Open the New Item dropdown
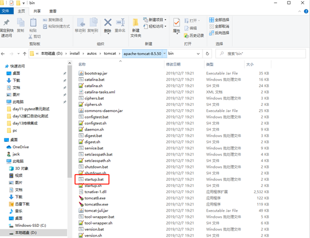This screenshot has width=310, height=238. point(165,20)
